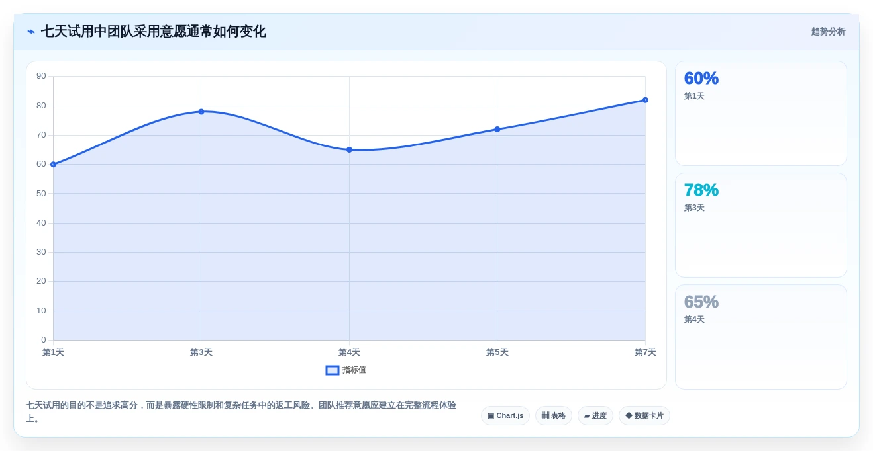Click the 78% value in the second card
Image resolution: width=873 pixels, height=451 pixels.
701,190
